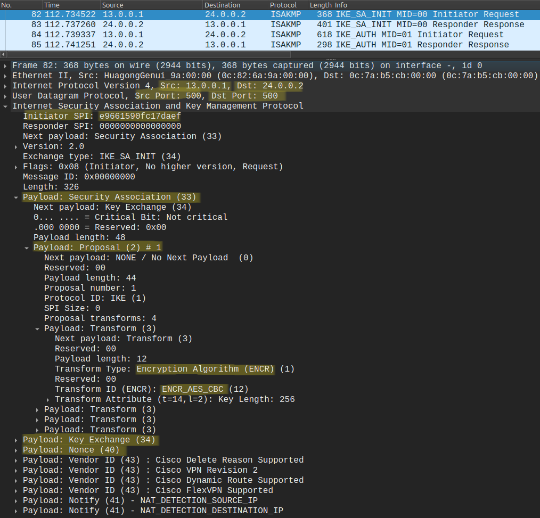Expand Internet Protocol Version 4 details
The image size is (540, 518).
pyautogui.click(x=5, y=86)
